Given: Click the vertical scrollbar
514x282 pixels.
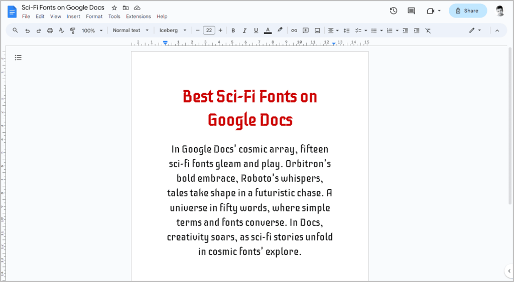Looking at the screenshot, I should [510, 126].
